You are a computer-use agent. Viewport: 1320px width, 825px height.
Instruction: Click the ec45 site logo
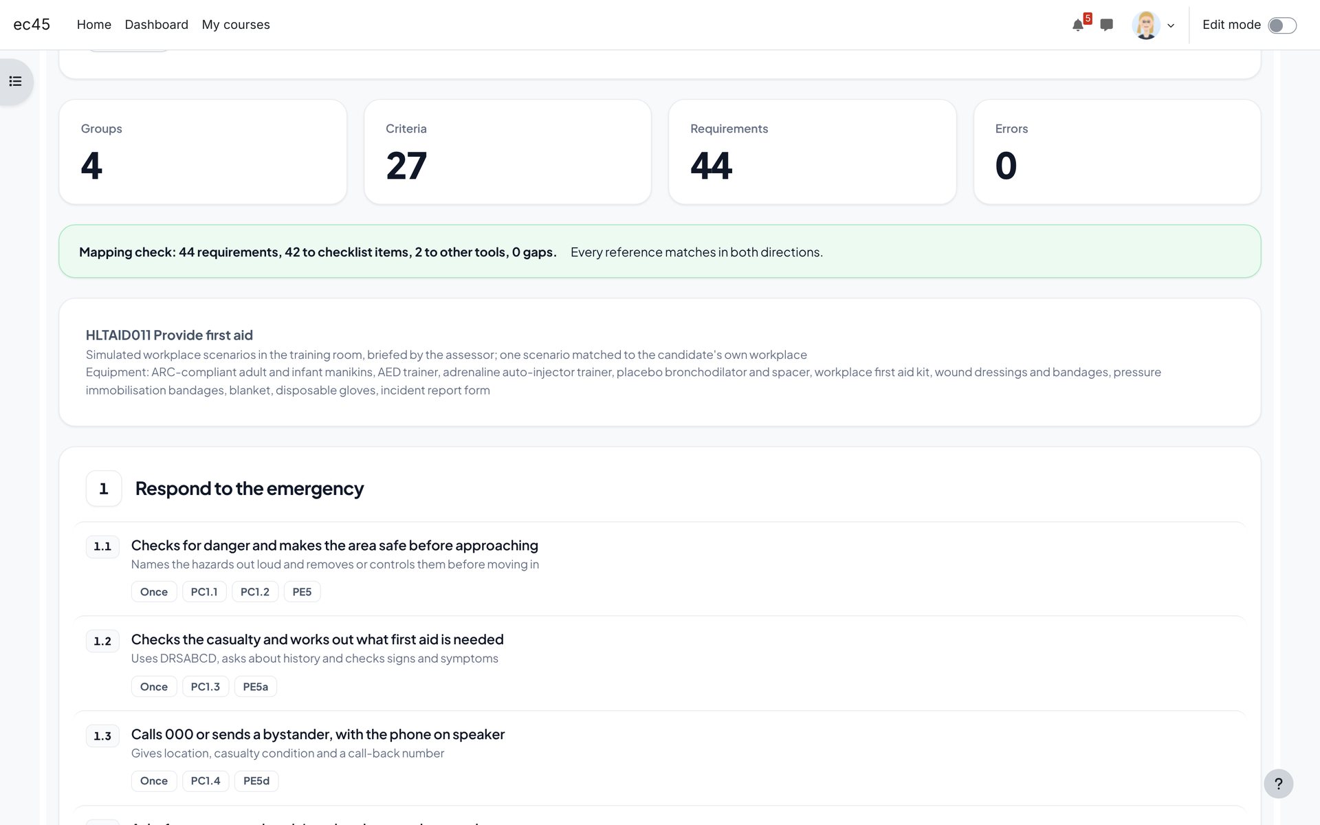click(32, 25)
